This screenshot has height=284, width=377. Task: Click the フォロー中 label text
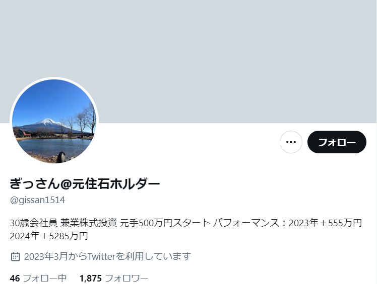tap(45, 278)
